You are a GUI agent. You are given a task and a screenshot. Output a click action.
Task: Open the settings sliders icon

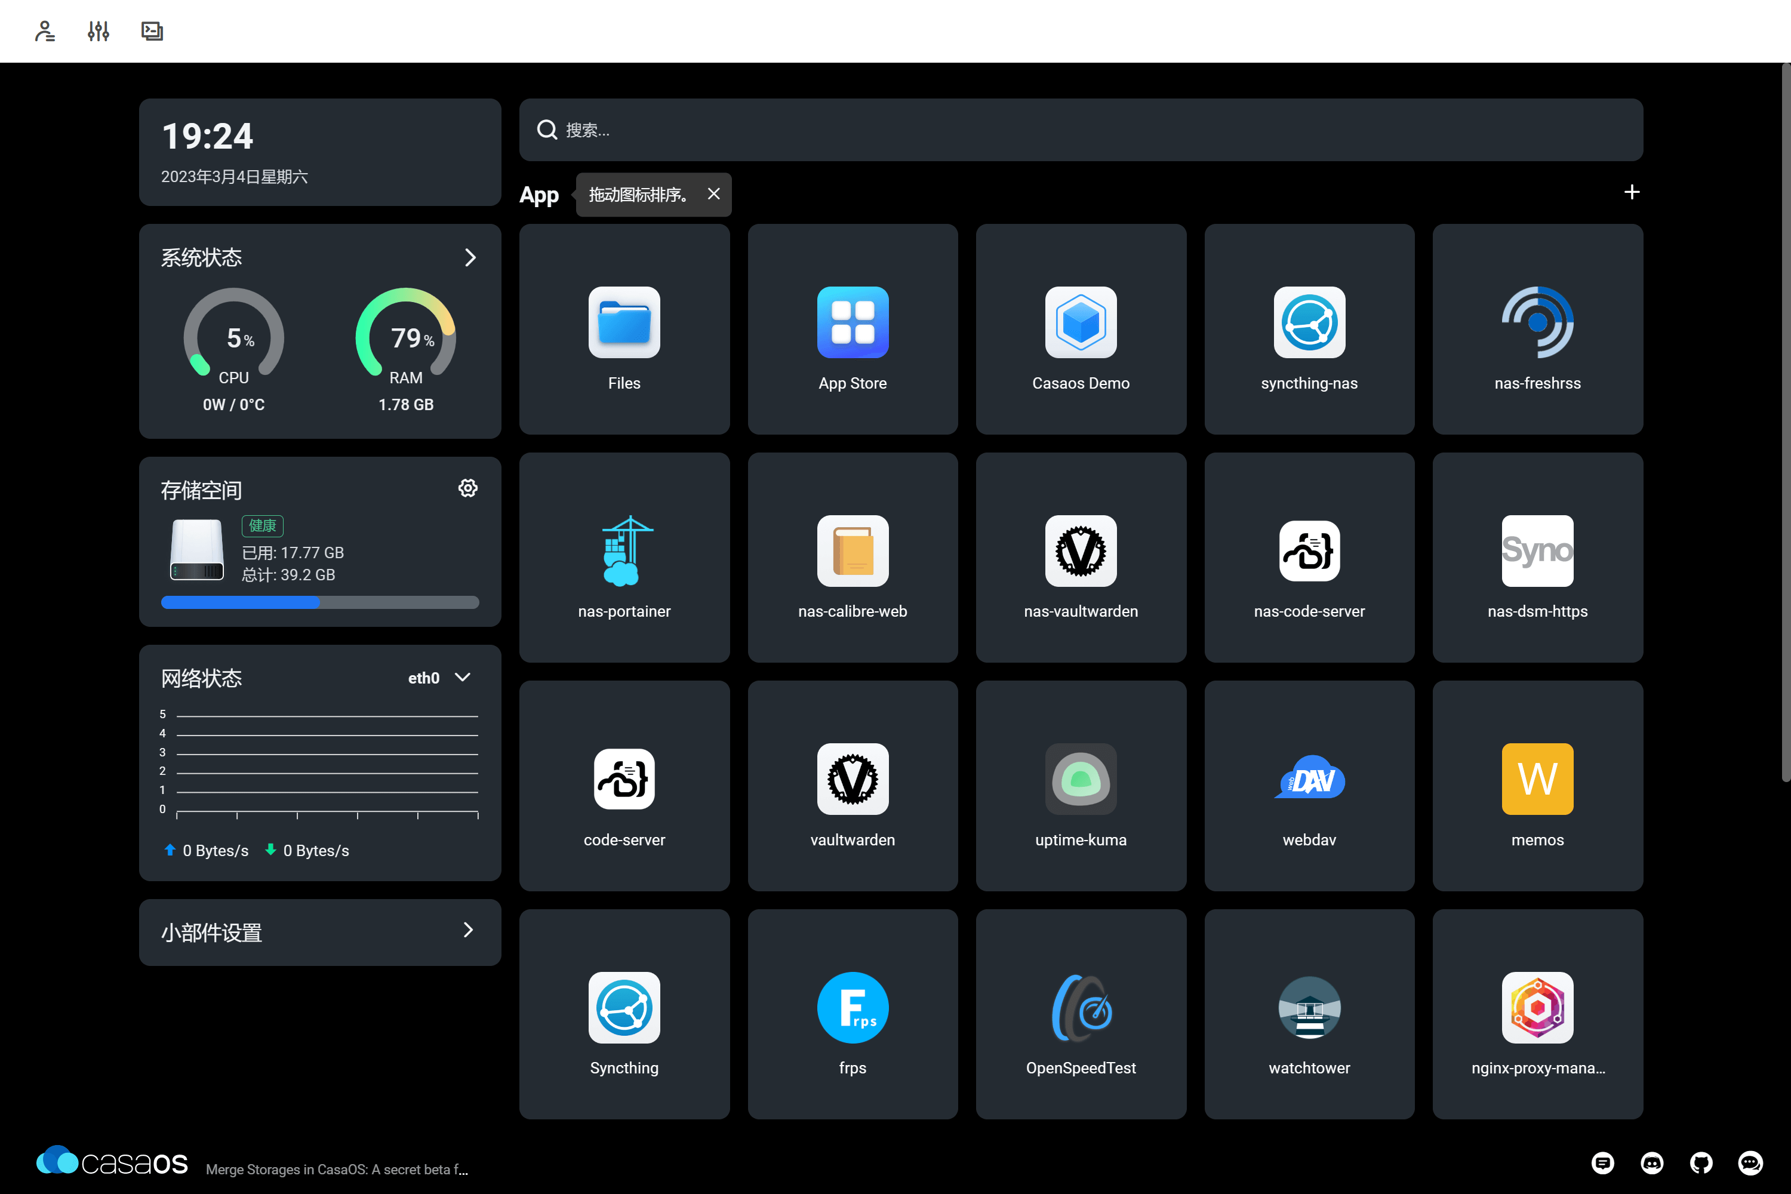(x=99, y=31)
